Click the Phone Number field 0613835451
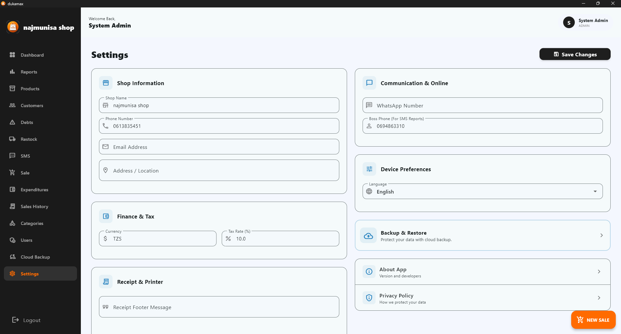The height and width of the screenshot is (334, 621). click(219, 126)
